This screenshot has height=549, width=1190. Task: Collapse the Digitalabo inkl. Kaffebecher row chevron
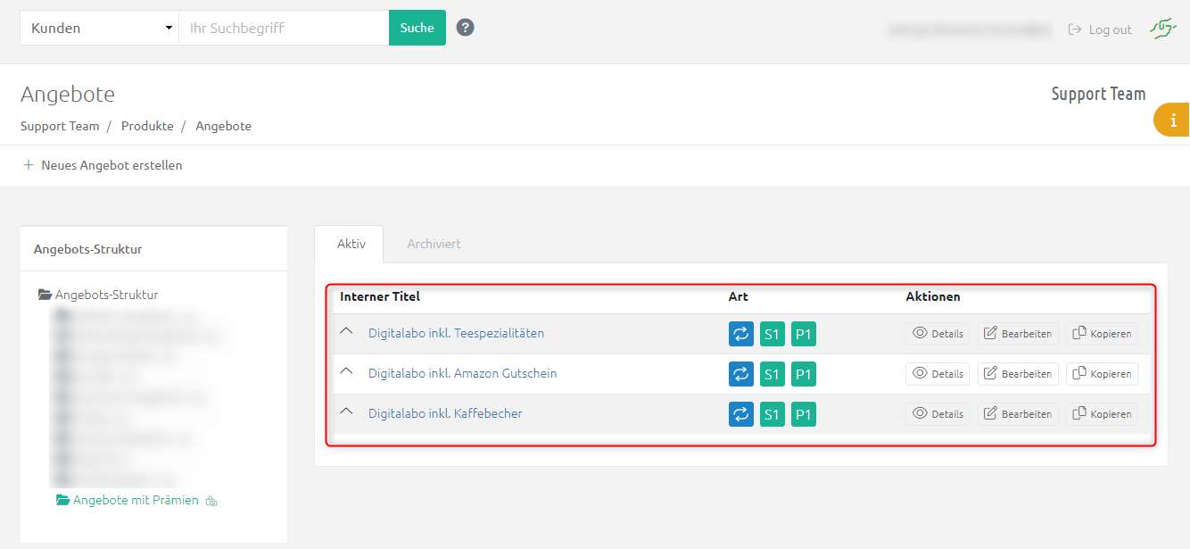point(347,412)
